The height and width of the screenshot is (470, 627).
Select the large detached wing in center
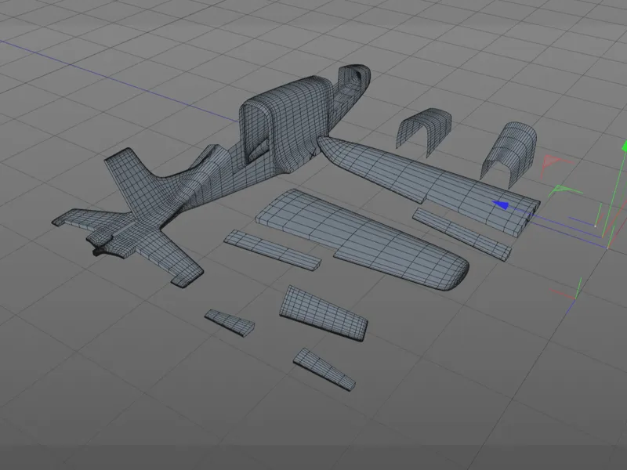(x=362, y=239)
